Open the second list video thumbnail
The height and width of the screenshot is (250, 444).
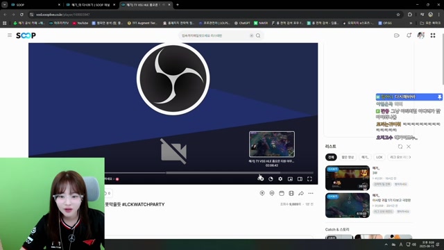coord(348,206)
